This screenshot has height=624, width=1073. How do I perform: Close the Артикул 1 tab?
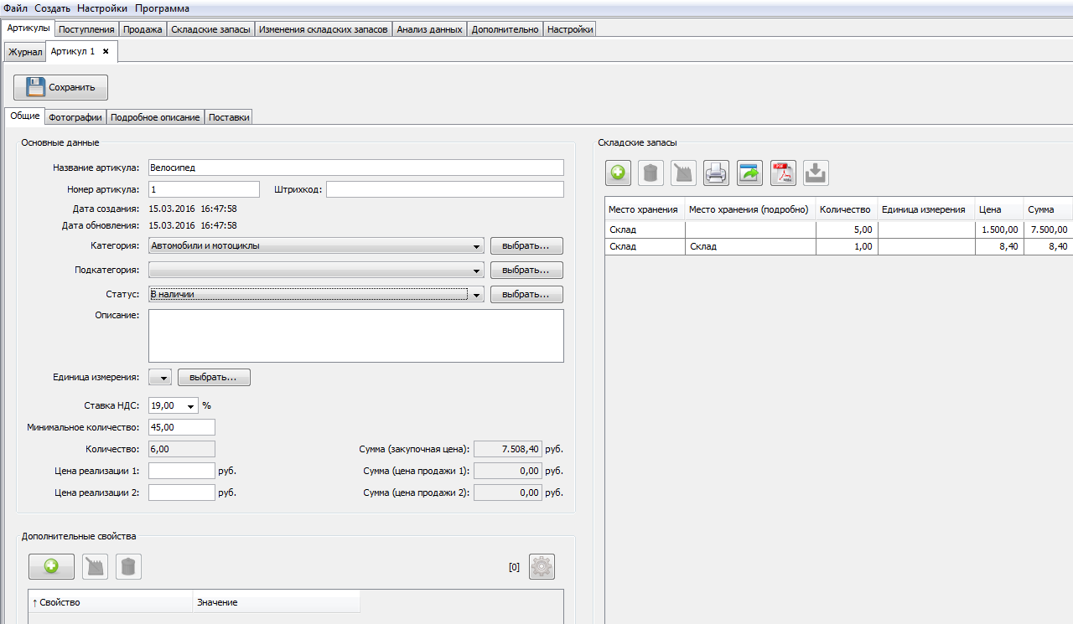[106, 51]
